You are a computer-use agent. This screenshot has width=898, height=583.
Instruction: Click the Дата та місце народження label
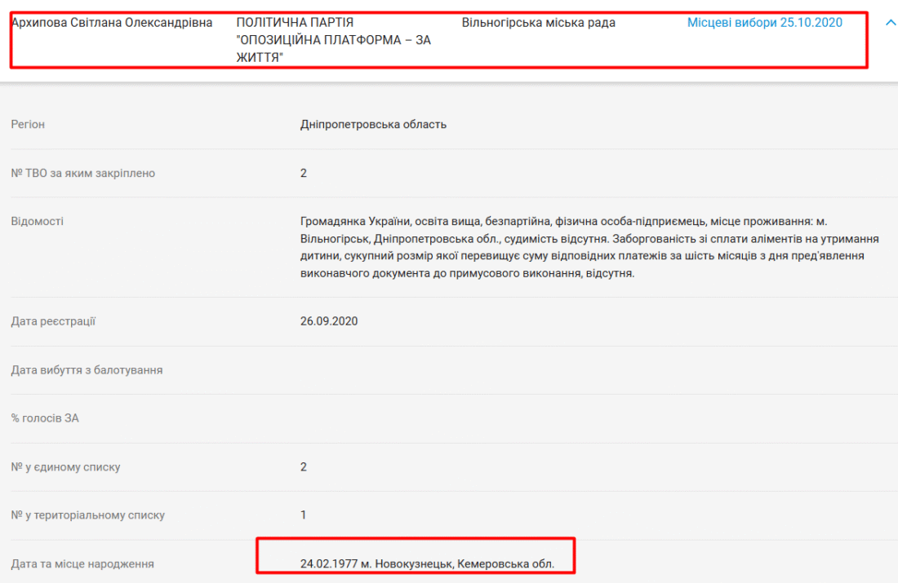[82, 564]
